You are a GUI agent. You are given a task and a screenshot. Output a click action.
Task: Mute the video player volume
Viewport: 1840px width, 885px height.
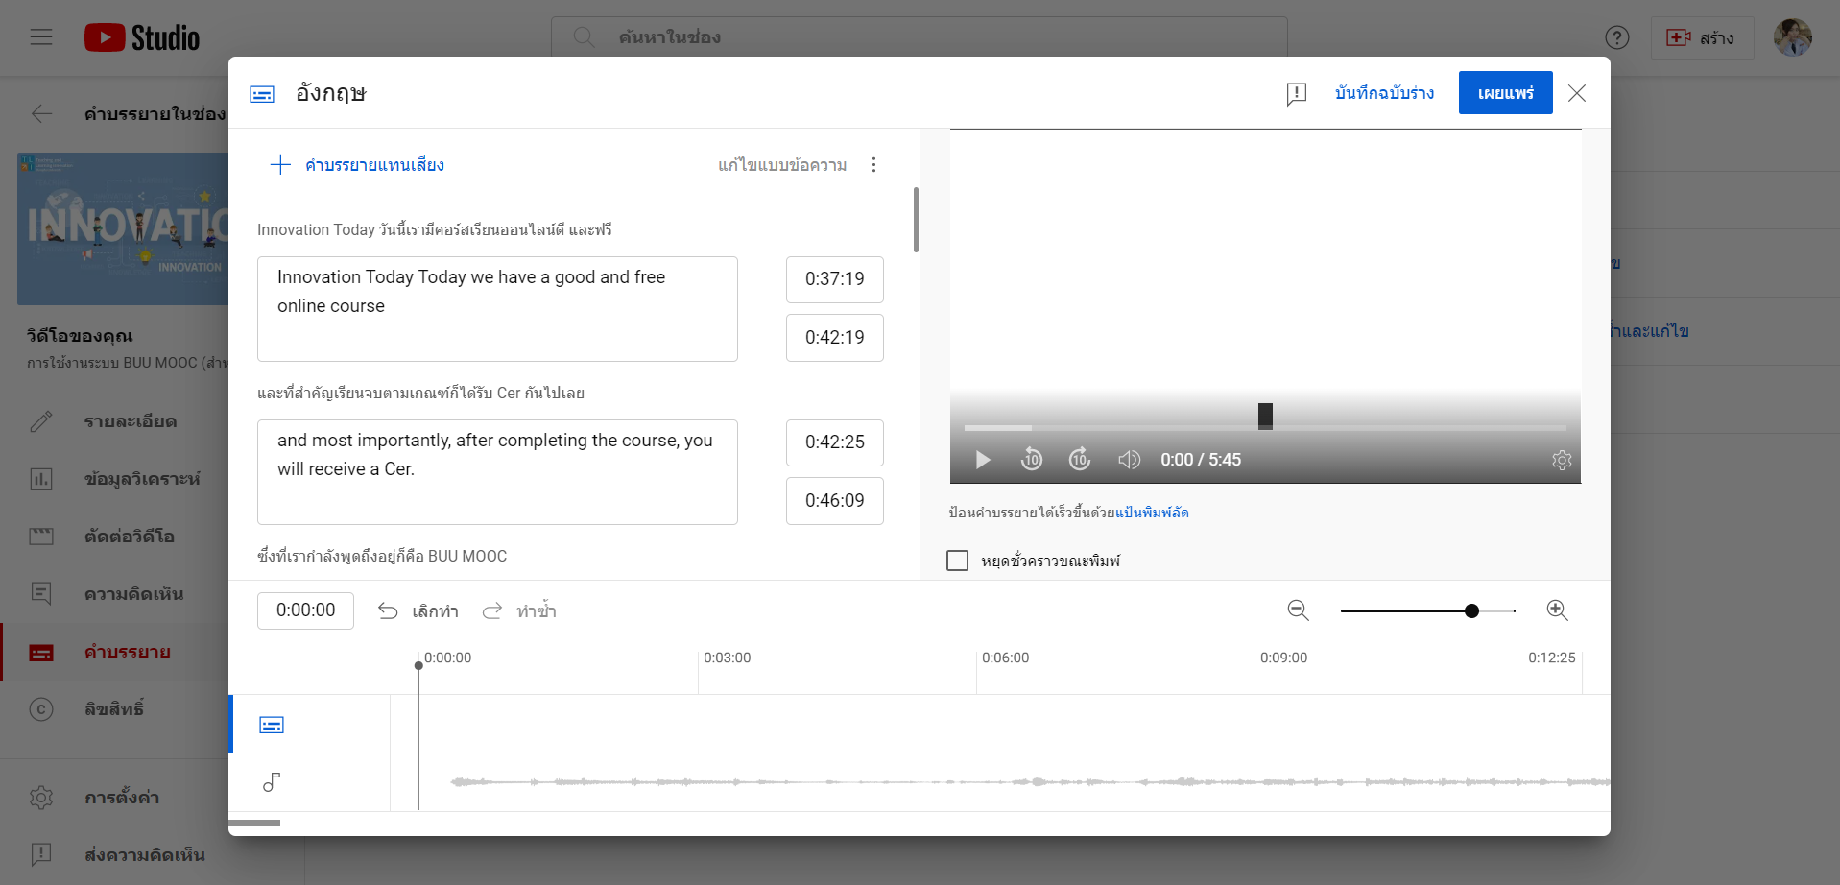pyautogui.click(x=1129, y=460)
